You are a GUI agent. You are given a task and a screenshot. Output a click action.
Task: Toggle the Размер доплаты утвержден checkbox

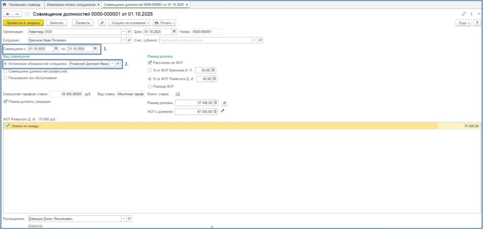pyautogui.click(x=5, y=101)
